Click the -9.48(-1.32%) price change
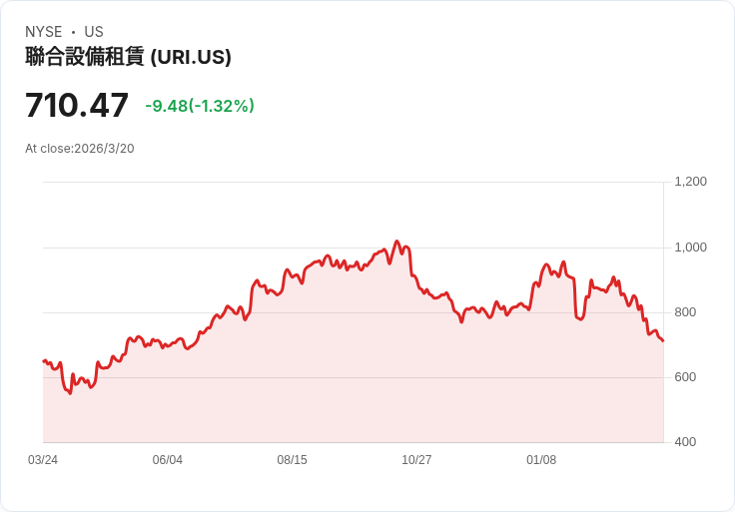The image size is (735, 512). point(200,106)
